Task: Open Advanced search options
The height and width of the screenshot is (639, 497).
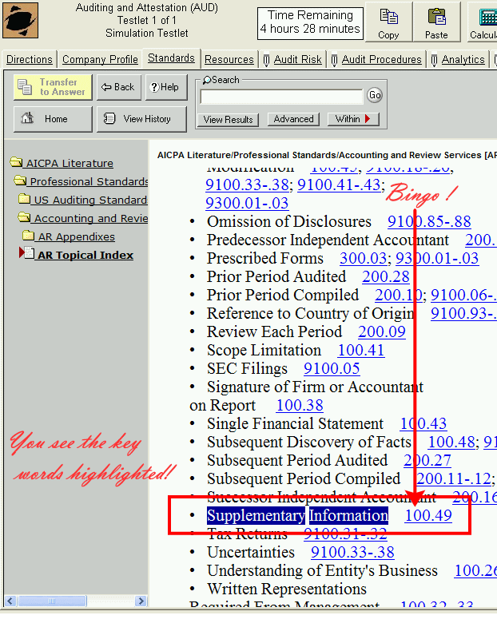Action: pos(293,119)
